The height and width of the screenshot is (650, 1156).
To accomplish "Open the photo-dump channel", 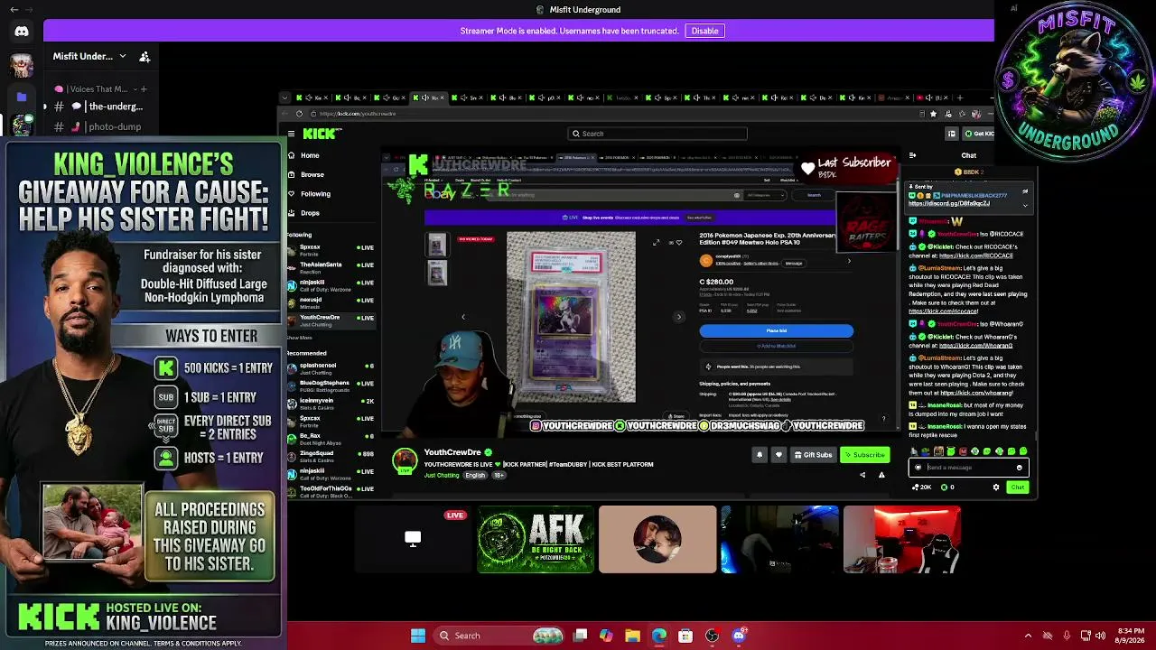I will (98, 126).
